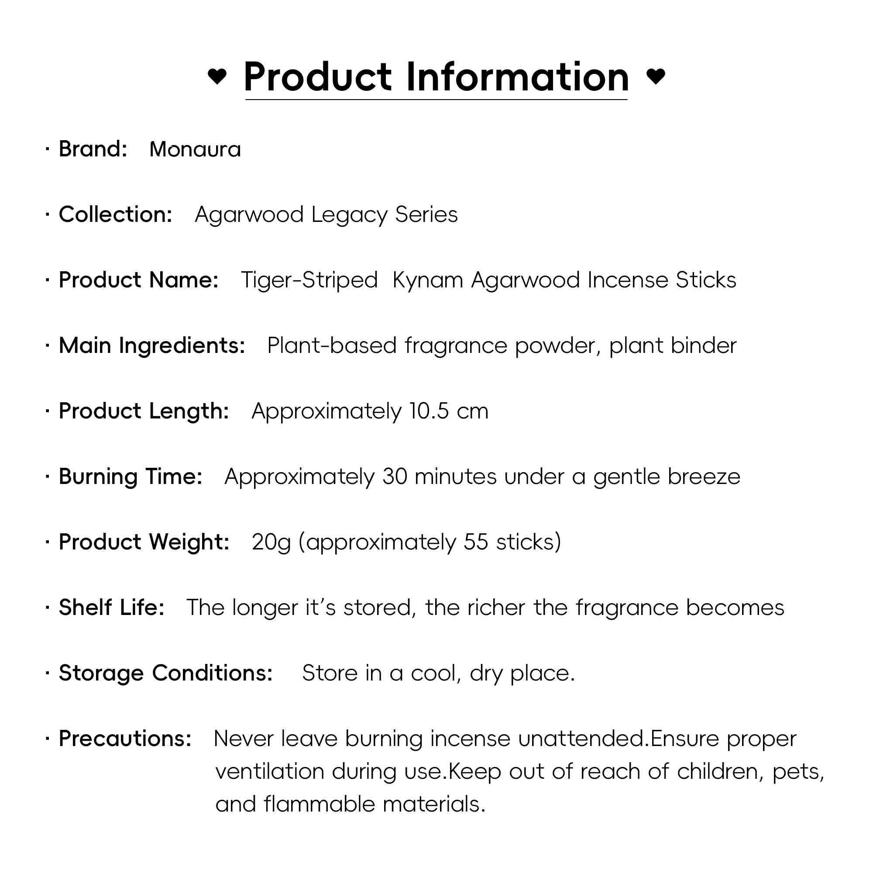Click the Product Information heading

[436, 77]
